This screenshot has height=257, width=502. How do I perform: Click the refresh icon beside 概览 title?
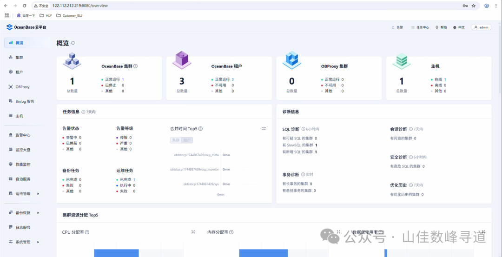tap(73, 43)
